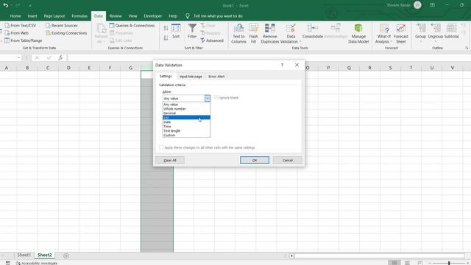
Task: Toggle Apply these changes to all cells
Action: click(161, 147)
